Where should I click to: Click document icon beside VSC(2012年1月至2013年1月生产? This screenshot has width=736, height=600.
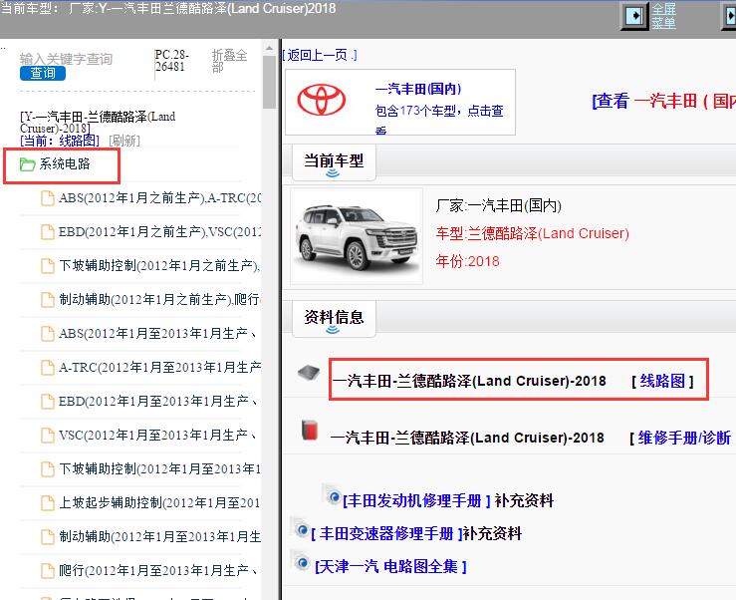coord(48,436)
